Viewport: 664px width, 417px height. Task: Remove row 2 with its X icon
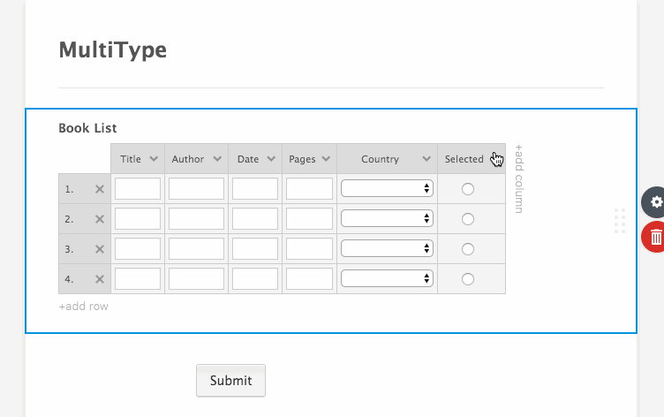pyautogui.click(x=100, y=219)
